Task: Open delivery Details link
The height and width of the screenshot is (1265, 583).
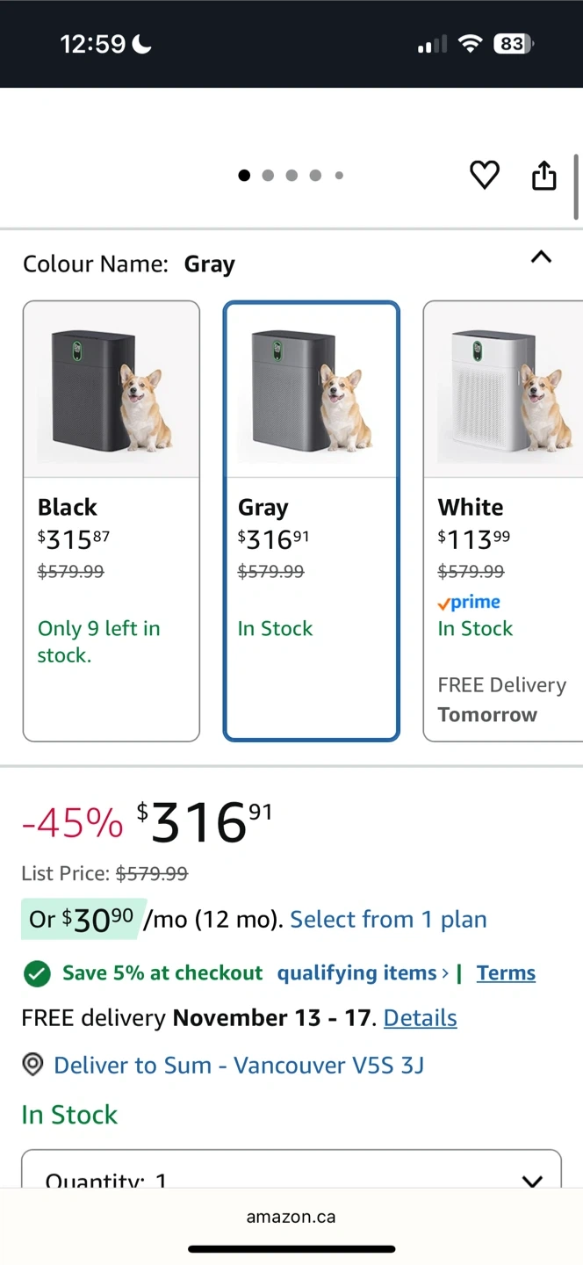Action: point(421,1018)
